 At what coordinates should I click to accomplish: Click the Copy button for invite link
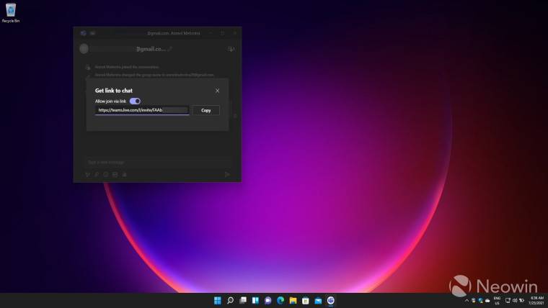tap(205, 110)
